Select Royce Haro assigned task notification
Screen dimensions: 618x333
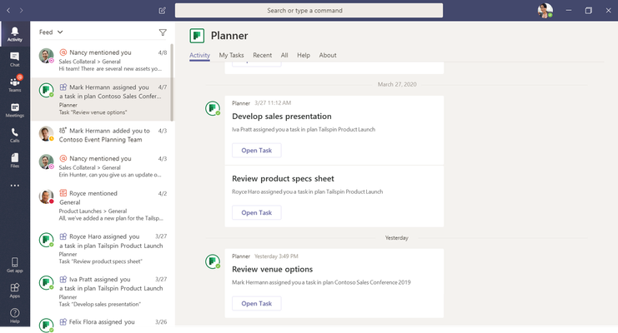[103, 248]
